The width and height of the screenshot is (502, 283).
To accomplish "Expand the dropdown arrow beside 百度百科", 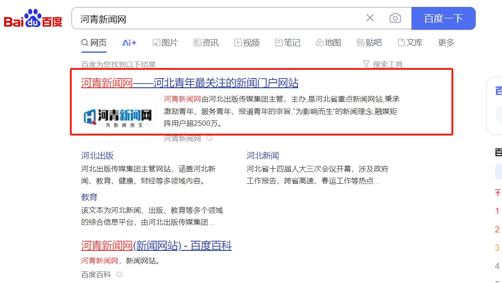I will click(x=120, y=274).
